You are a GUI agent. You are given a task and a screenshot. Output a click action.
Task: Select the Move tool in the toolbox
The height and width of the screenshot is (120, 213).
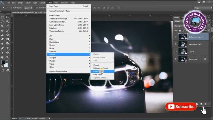pos(7,17)
